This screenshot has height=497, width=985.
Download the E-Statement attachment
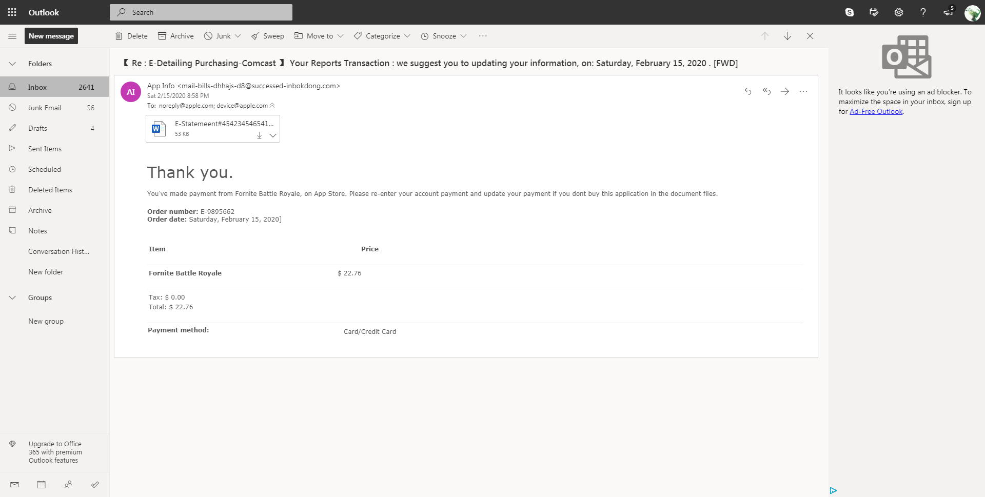260,135
